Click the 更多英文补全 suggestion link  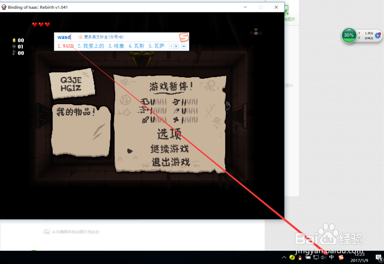[x=101, y=37]
